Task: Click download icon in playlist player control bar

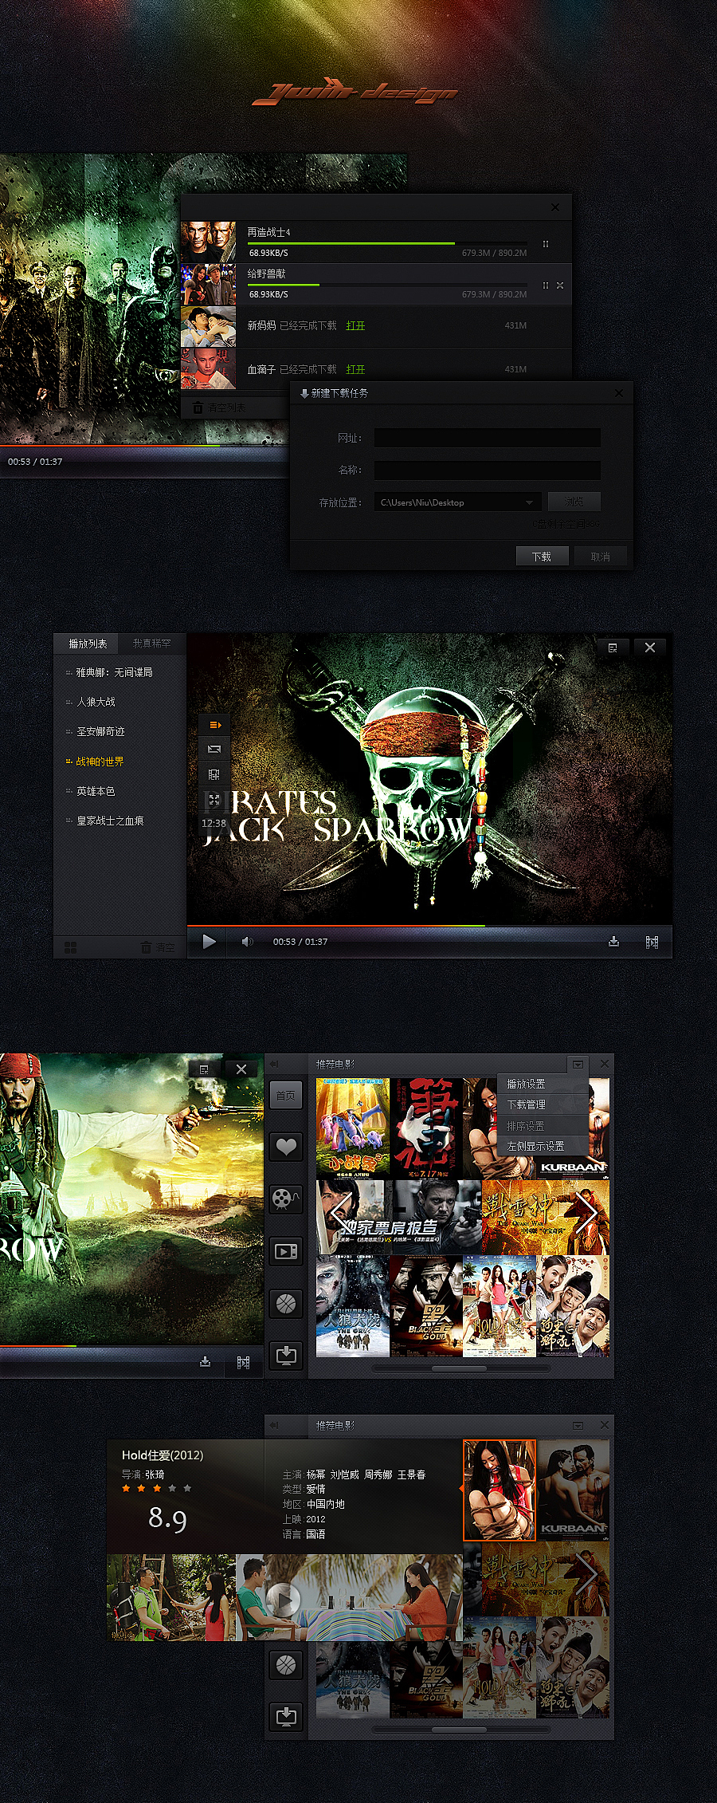Action: click(613, 942)
